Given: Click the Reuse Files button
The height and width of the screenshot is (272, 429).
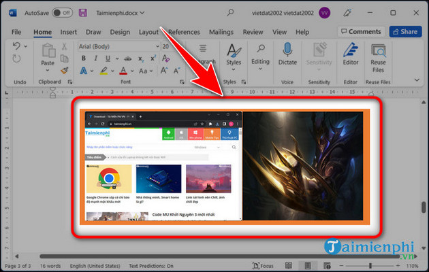Looking at the screenshot, I should tap(378, 58).
